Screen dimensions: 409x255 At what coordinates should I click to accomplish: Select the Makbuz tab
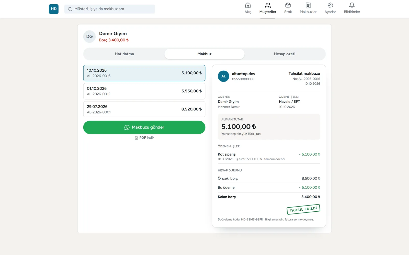[204, 54]
